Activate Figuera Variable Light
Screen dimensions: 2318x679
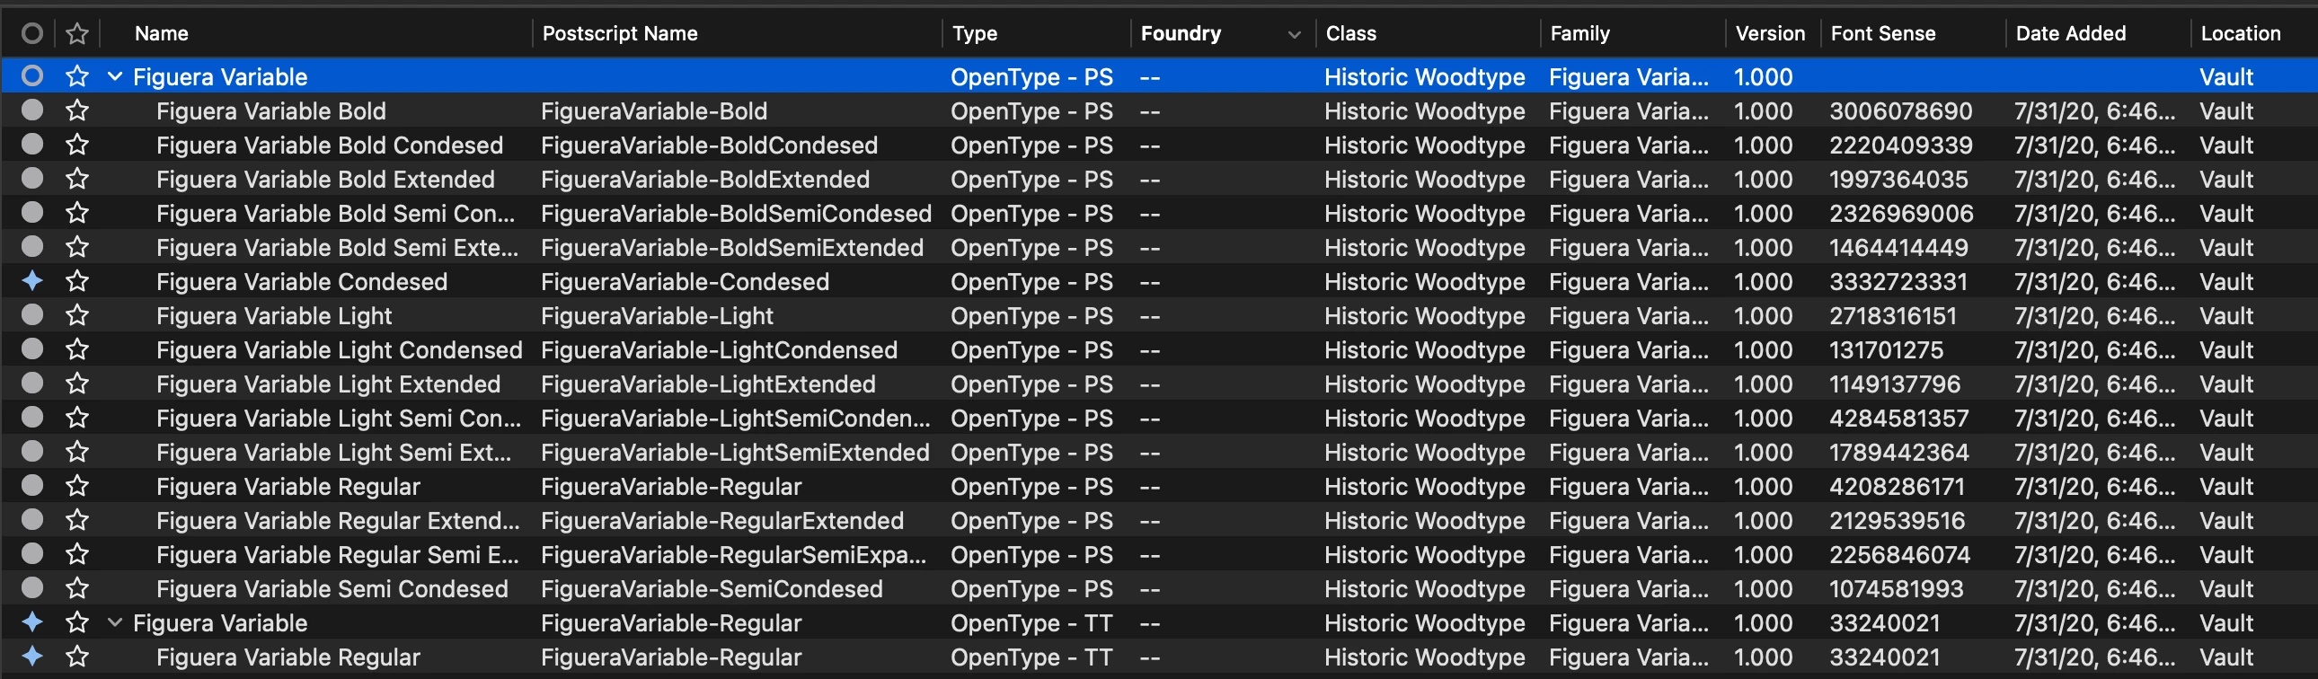(32, 314)
